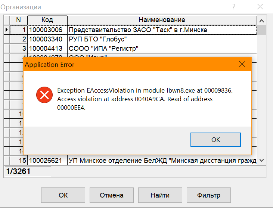Click the N column header
273x208 pixels.
(x=18, y=20)
